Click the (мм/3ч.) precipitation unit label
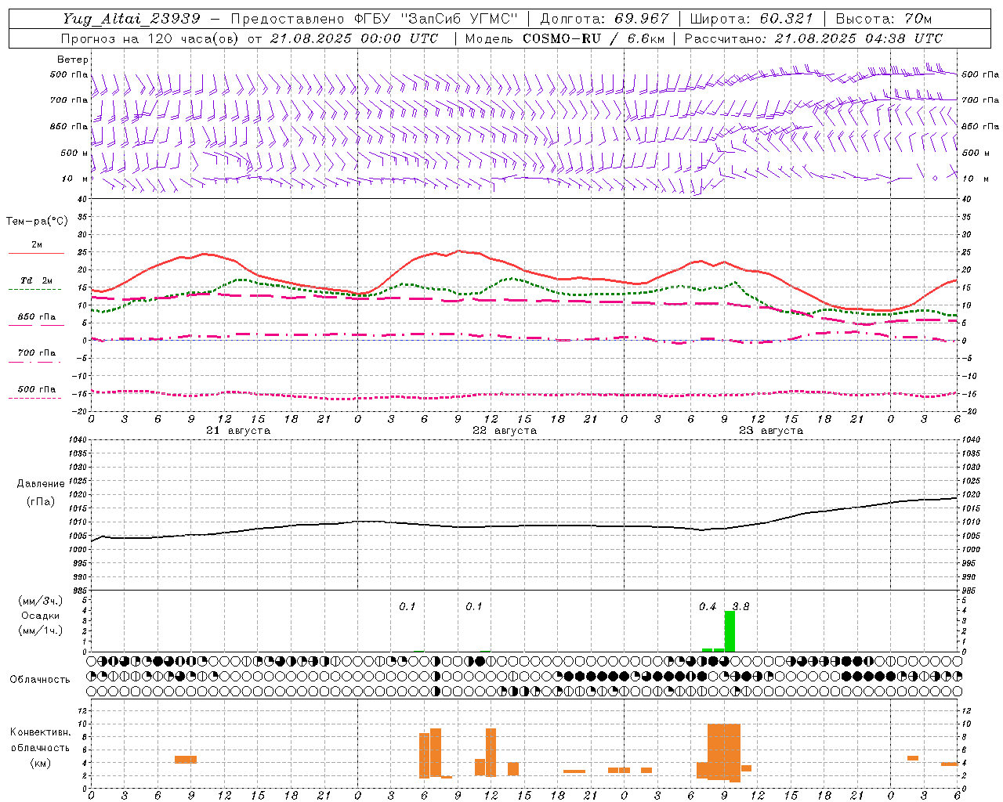The width and height of the screenshot is (1003, 802). pos(41,601)
